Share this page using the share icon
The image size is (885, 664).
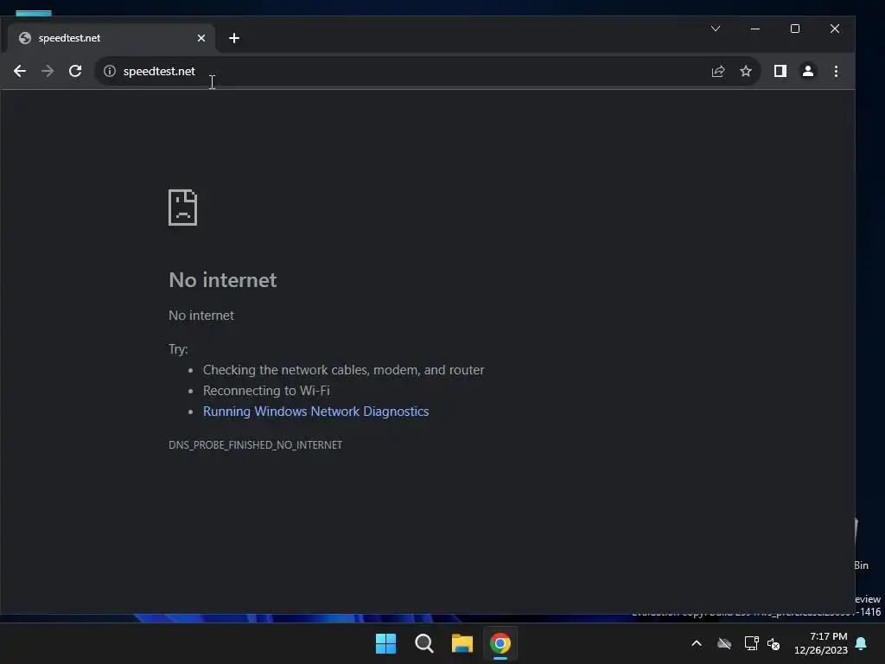pyautogui.click(x=718, y=71)
